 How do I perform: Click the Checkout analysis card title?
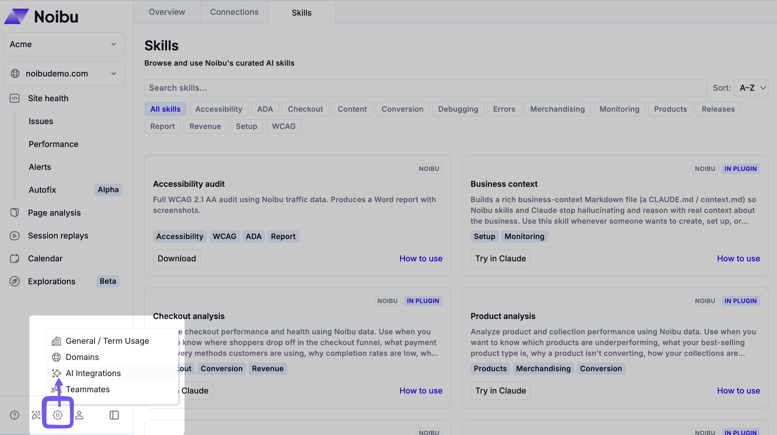point(189,316)
